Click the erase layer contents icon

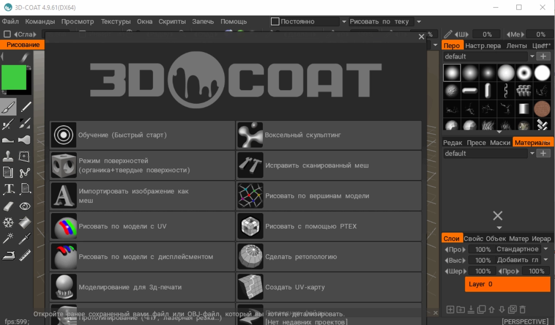coord(513,309)
